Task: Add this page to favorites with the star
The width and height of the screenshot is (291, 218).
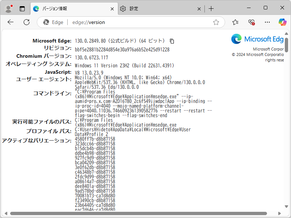Action: point(216,22)
